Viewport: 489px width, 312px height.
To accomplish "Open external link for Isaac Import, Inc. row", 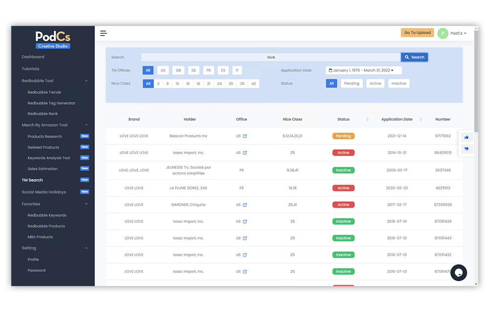I will click(x=245, y=153).
